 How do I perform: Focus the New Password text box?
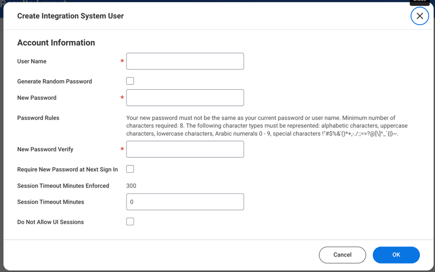point(185,98)
